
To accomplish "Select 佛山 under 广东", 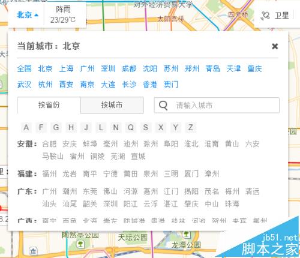I will point(110,191).
